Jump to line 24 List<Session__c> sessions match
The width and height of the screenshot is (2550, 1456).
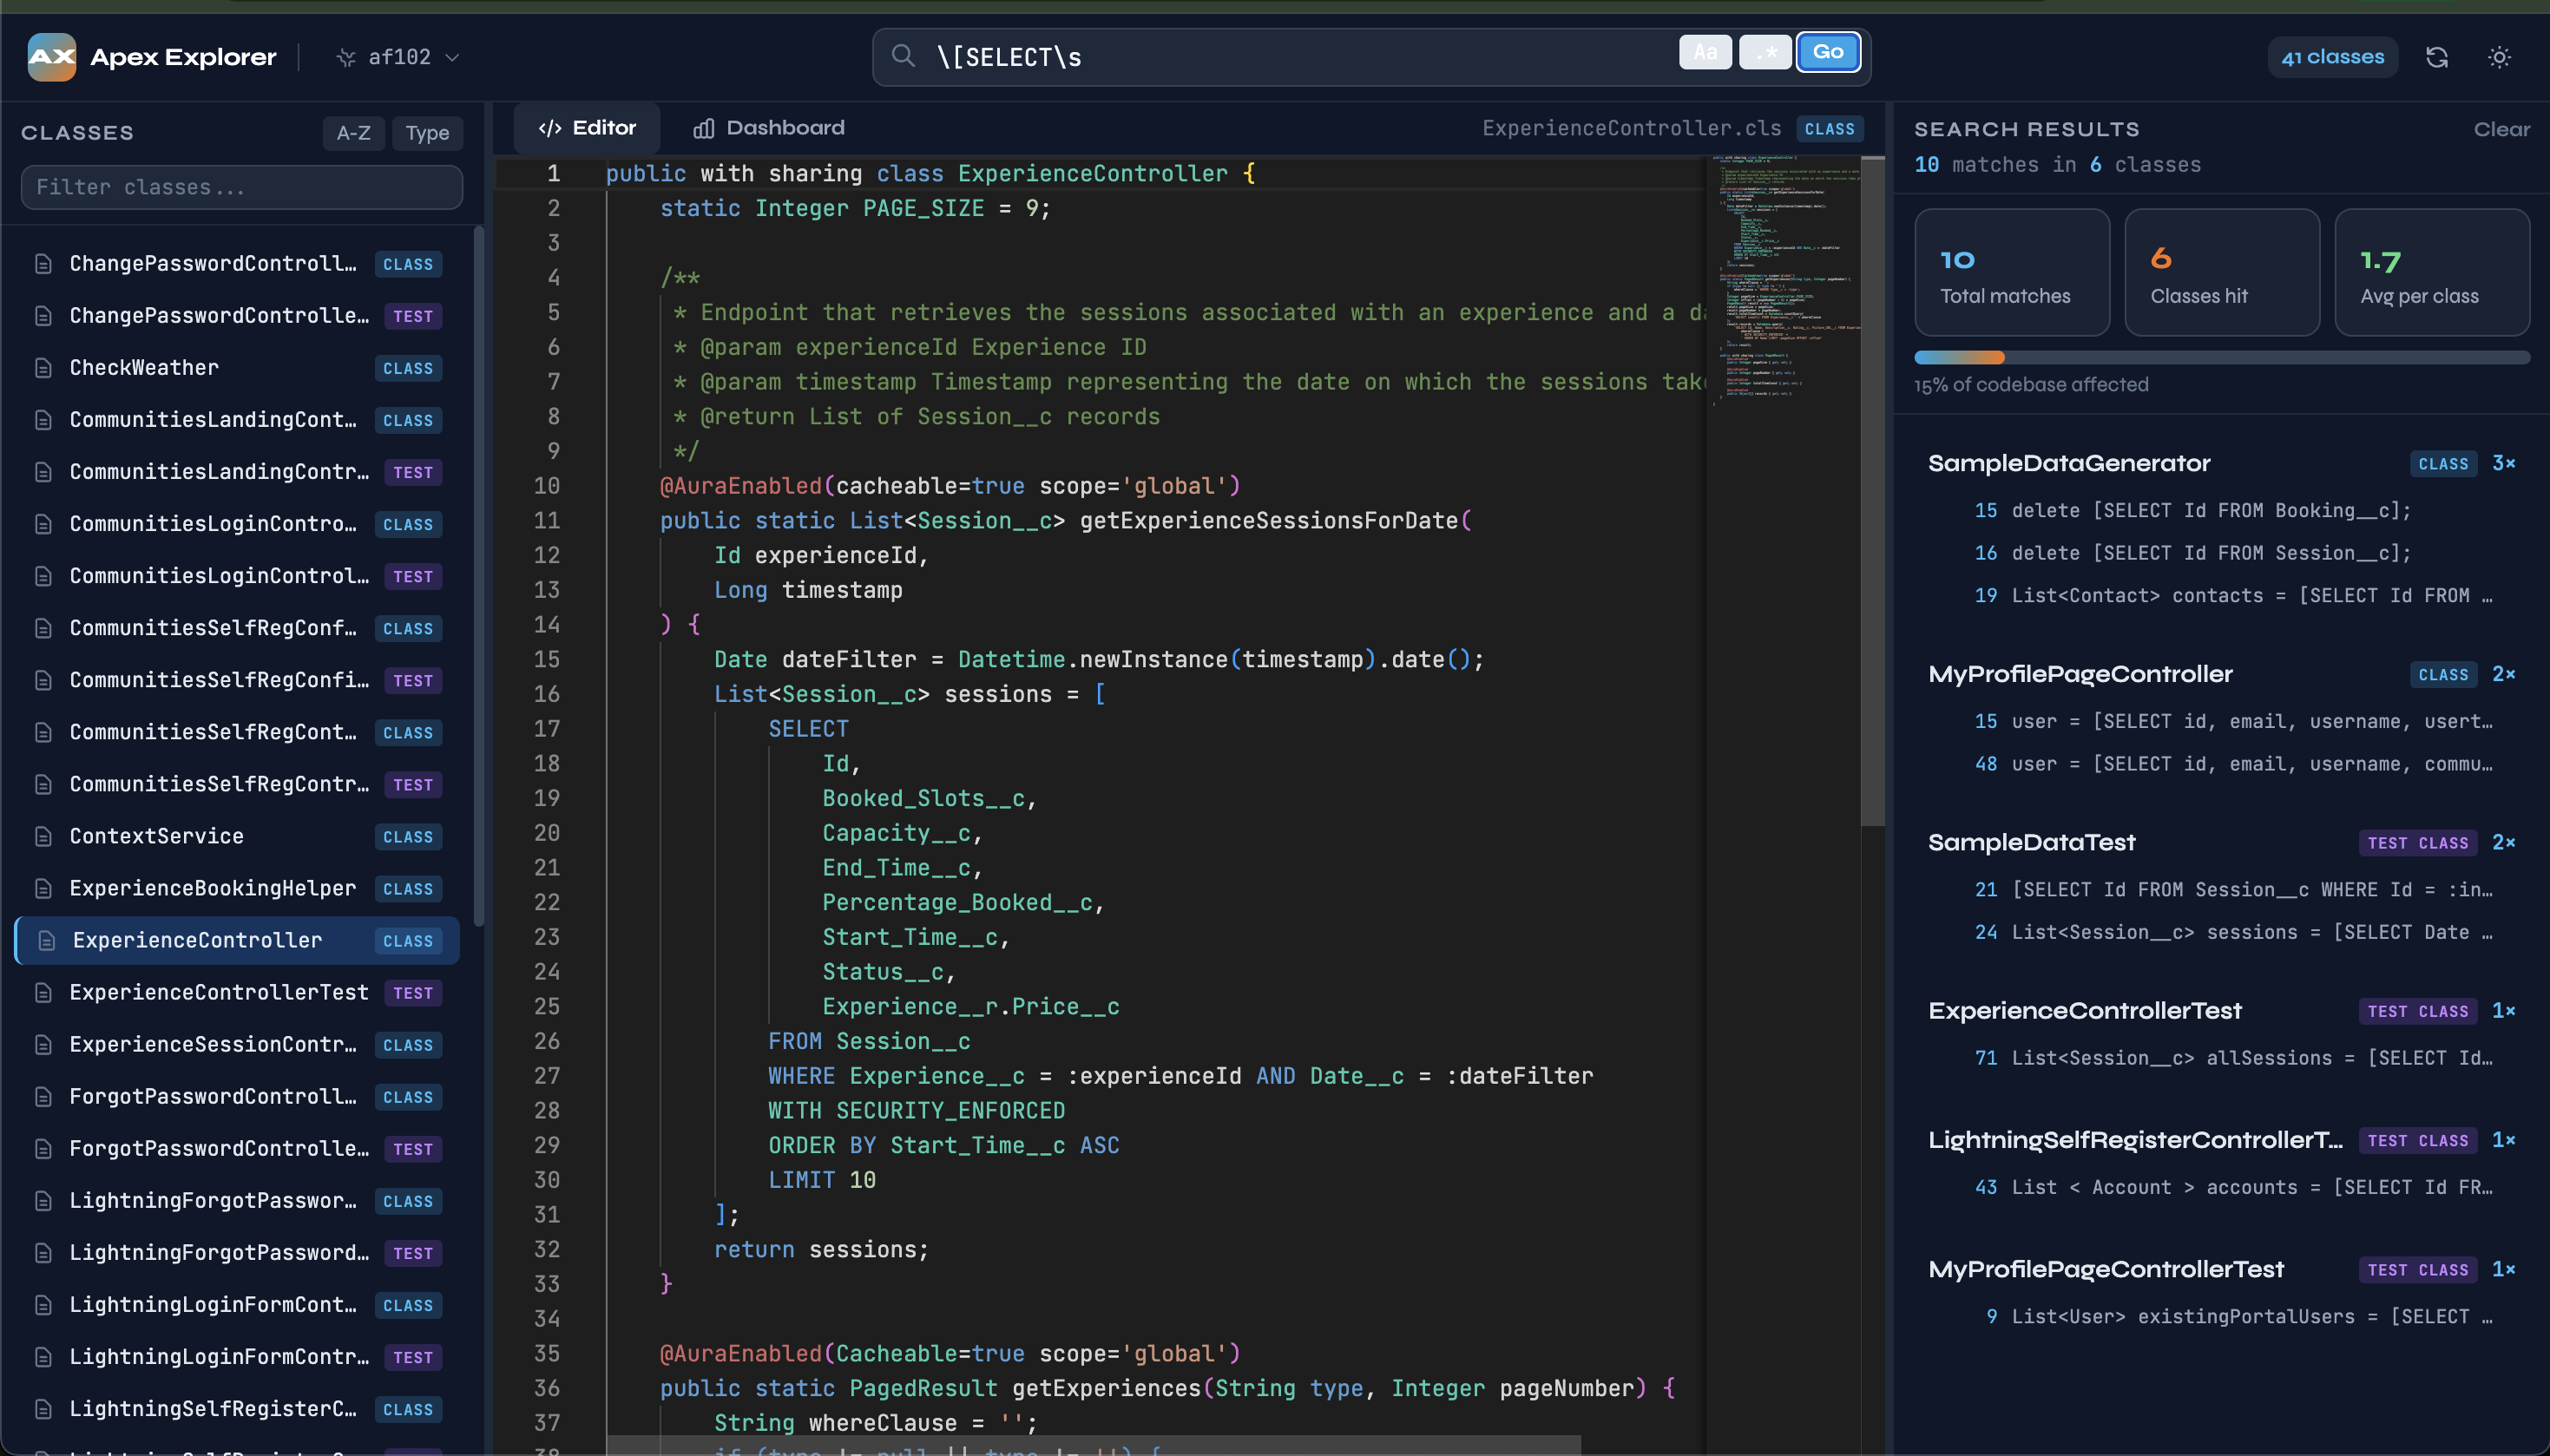[x=2221, y=932]
